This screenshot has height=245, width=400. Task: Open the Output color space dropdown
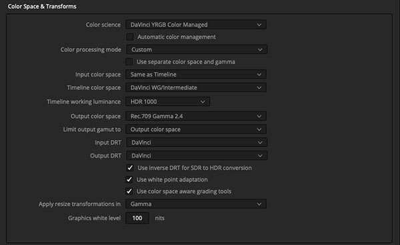(x=196, y=116)
